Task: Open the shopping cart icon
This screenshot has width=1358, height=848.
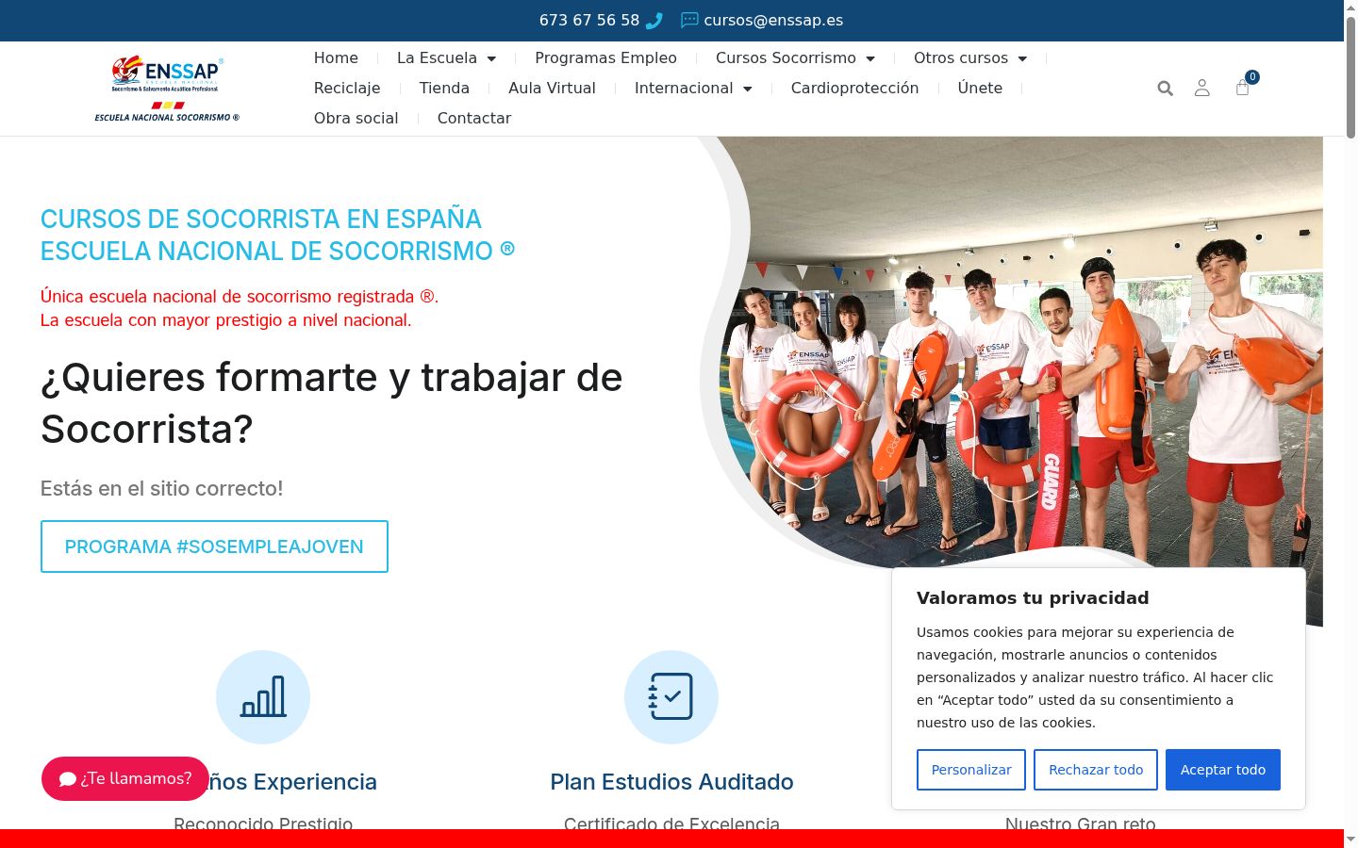Action: coord(1243,88)
